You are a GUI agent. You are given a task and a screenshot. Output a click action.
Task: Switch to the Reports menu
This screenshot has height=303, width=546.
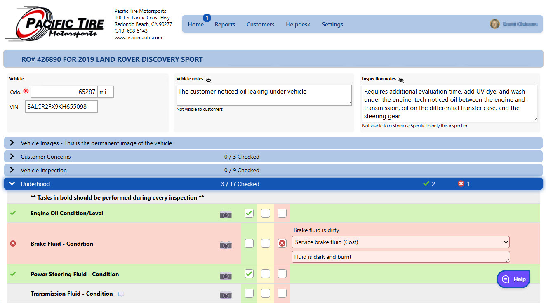225,24
